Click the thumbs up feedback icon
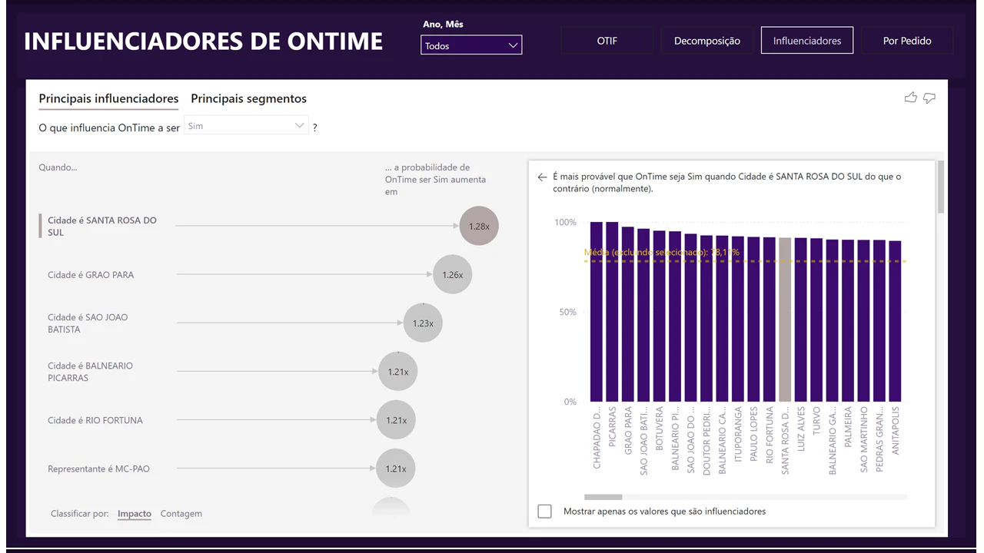 911,98
